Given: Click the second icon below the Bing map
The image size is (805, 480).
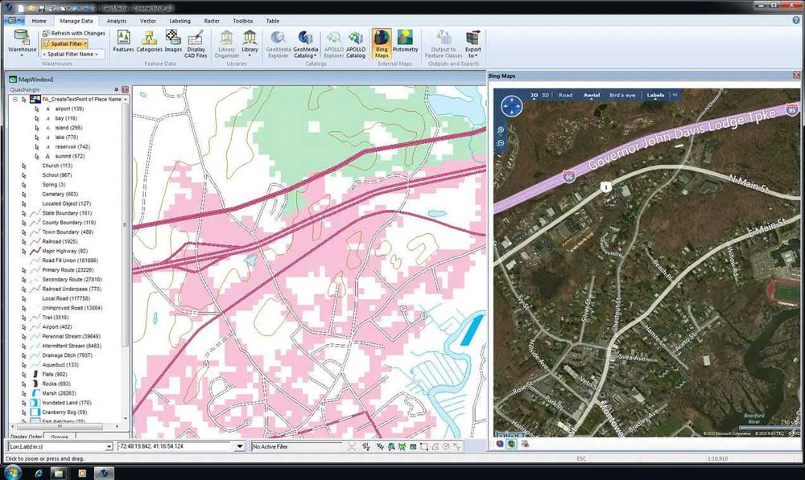Looking at the screenshot, I should click(511, 444).
